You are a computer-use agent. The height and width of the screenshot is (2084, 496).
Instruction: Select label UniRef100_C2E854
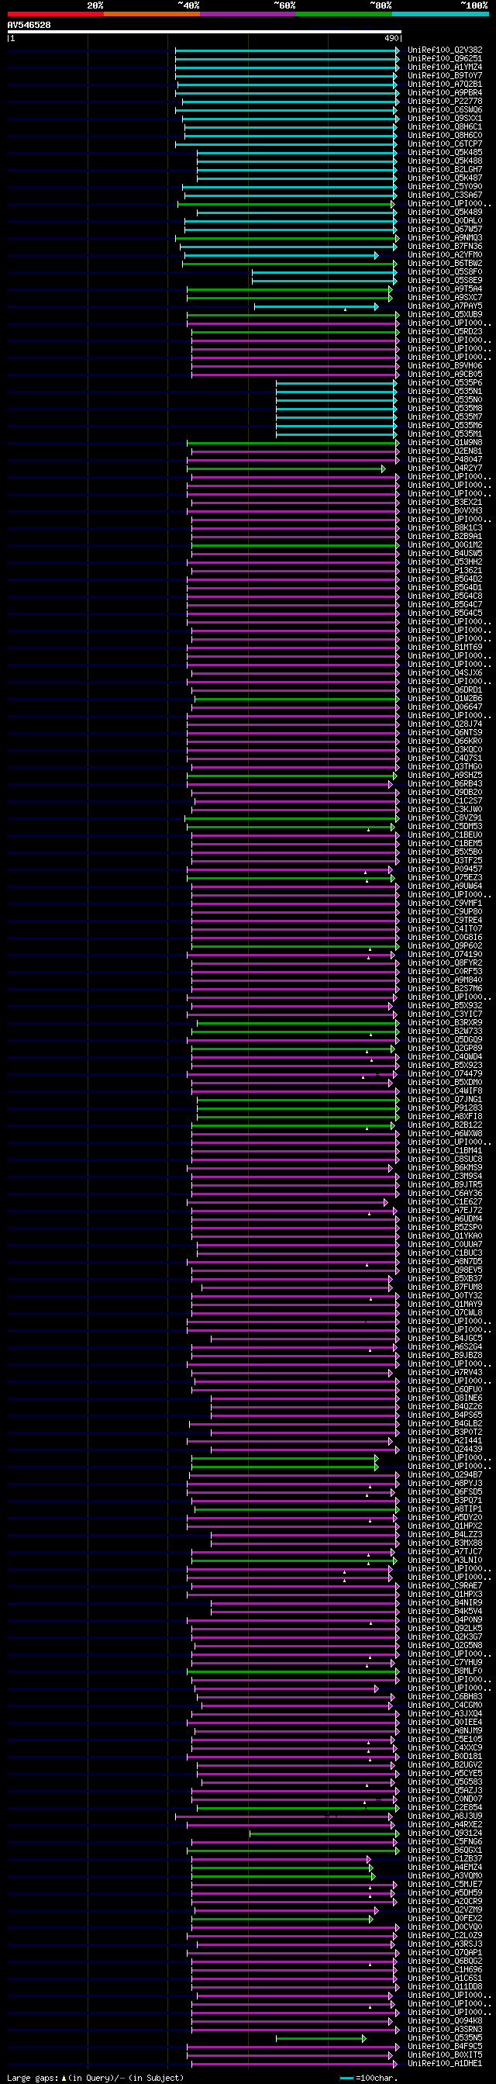[445, 1808]
